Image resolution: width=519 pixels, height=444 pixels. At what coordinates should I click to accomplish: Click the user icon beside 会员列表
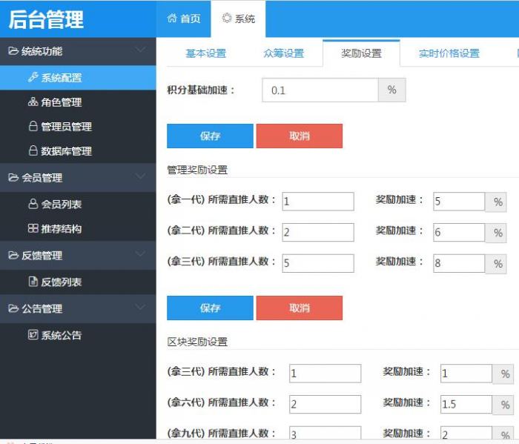33,205
